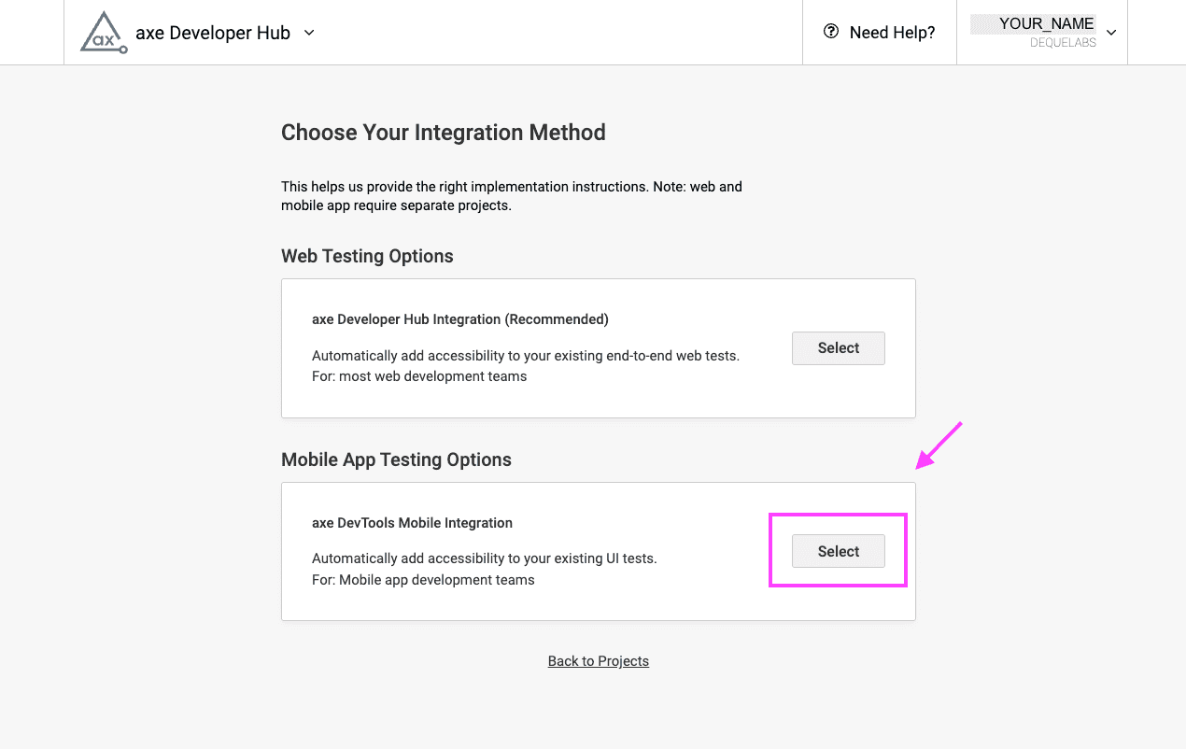This screenshot has height=749, width=1186.
Task: Open the Need Help? menu label
Action: 892,33
